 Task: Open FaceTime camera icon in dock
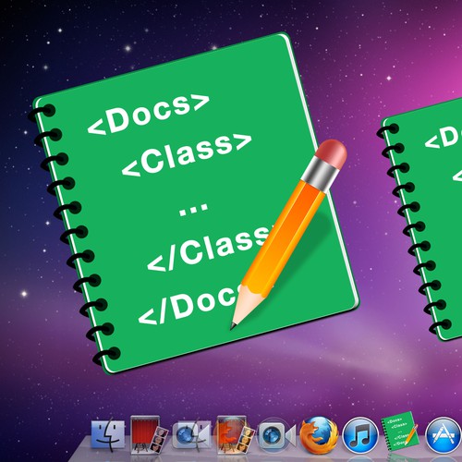276,435
